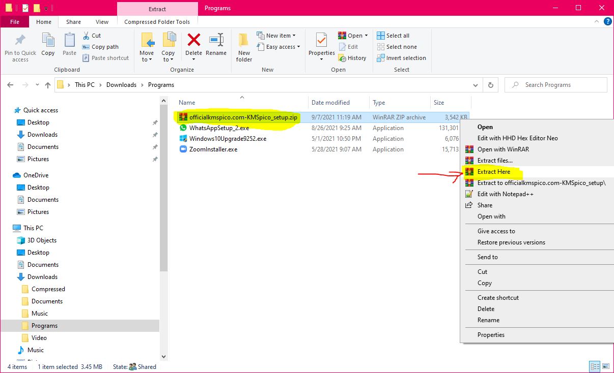Click Copy path in ribbon

coord(100,47)
